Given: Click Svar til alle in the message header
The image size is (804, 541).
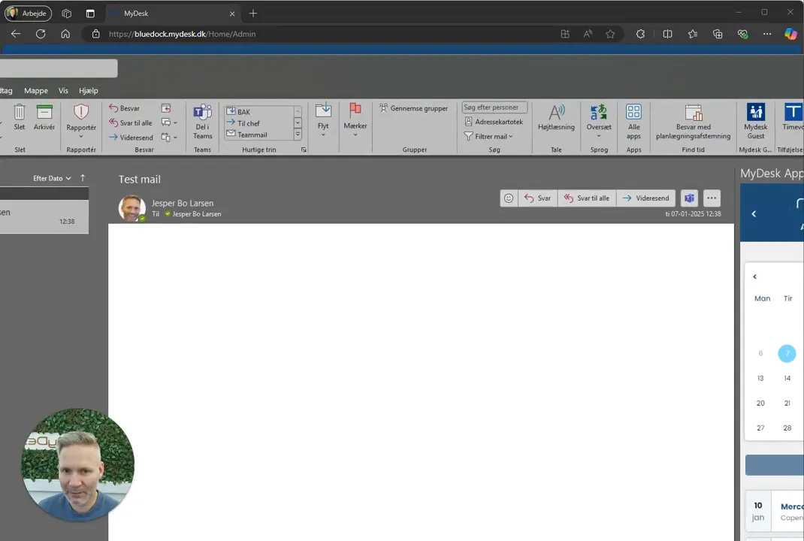Looking at the screenshot, I should click(x=587, y=198).
